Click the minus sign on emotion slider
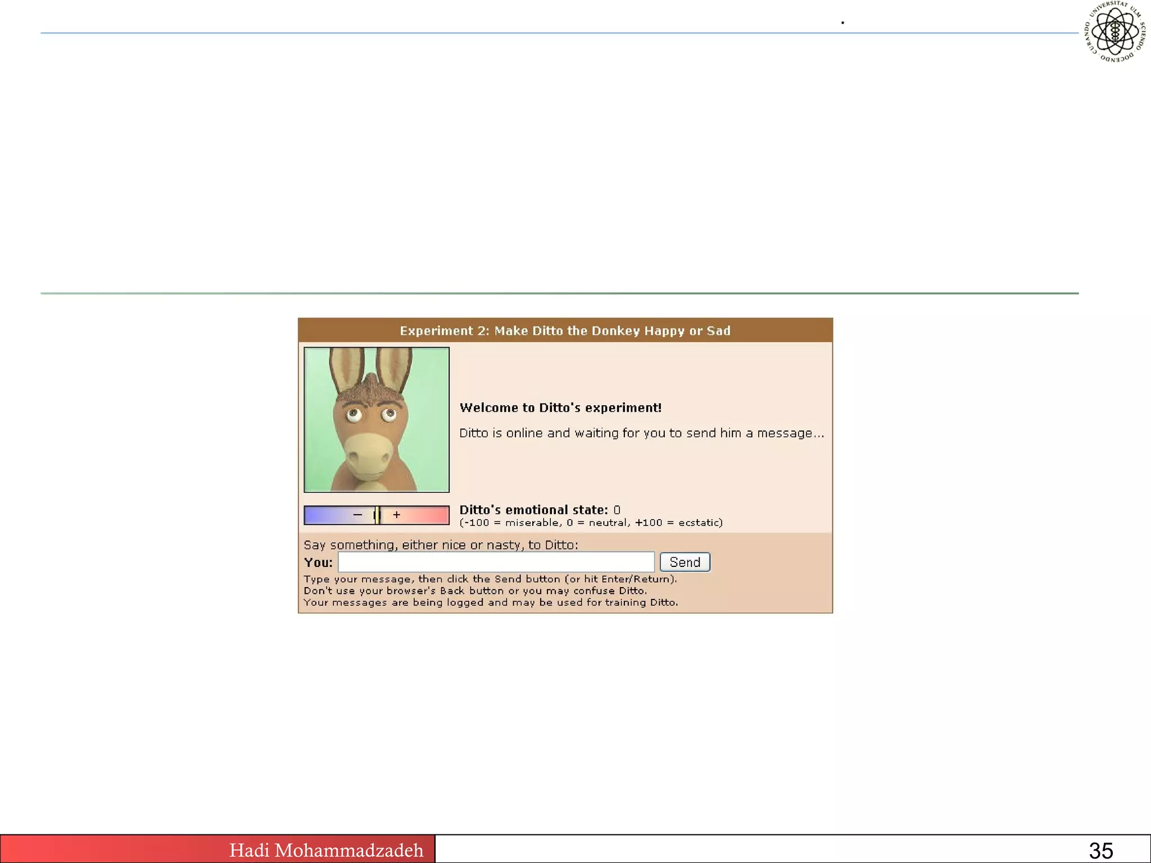 [x=357, y=515]
